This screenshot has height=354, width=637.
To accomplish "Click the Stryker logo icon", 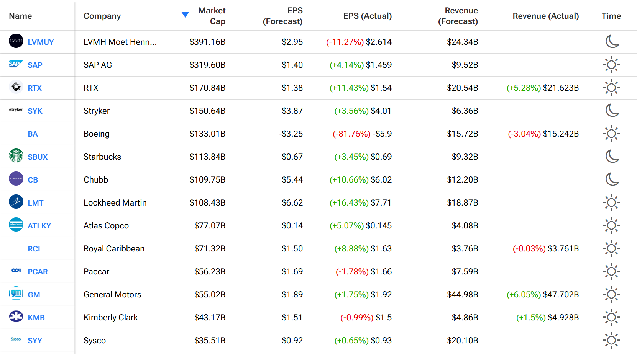I will point(16,109).
